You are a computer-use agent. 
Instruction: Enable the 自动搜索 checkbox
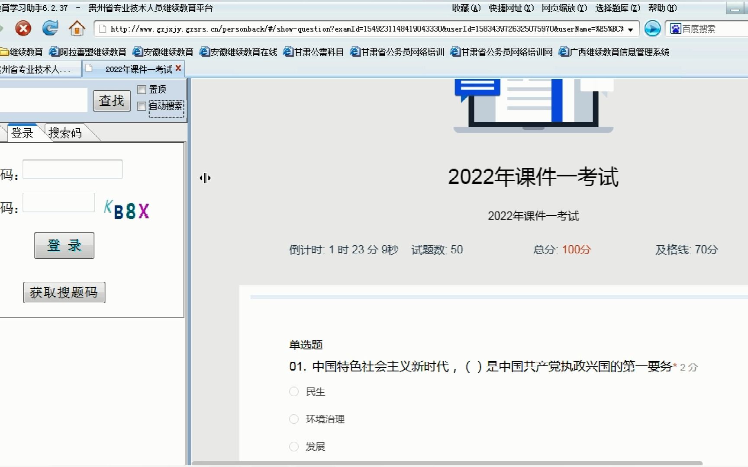point(141,106)
